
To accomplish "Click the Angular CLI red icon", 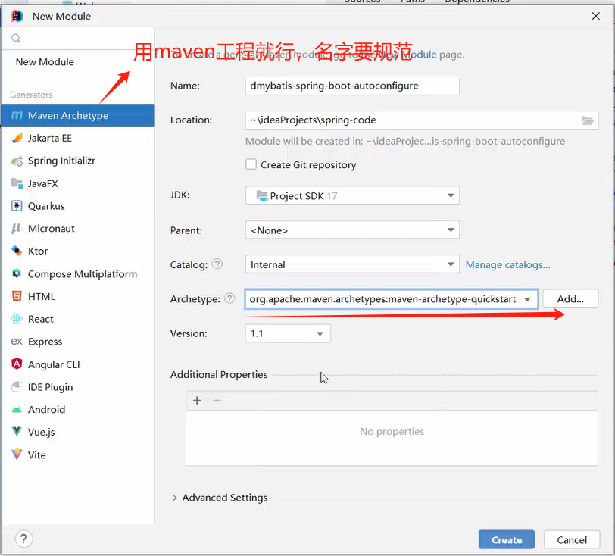I will pos(17,364).
